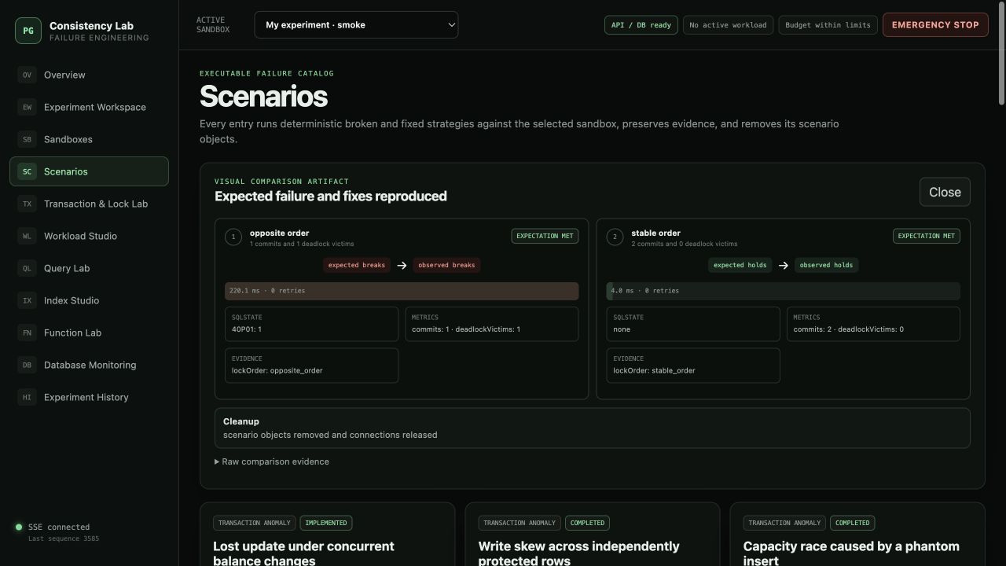Screen dimensions: 1006x566
Task: Open Experiment History
Action: click(x=89, y=397)
